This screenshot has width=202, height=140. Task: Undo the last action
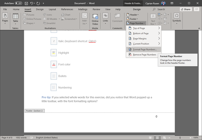pyautogui.click(x=31, y=3)
